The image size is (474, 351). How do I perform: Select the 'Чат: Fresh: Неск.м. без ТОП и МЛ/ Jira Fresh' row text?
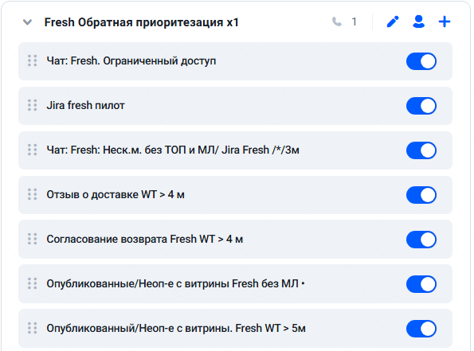click(173, 150)
